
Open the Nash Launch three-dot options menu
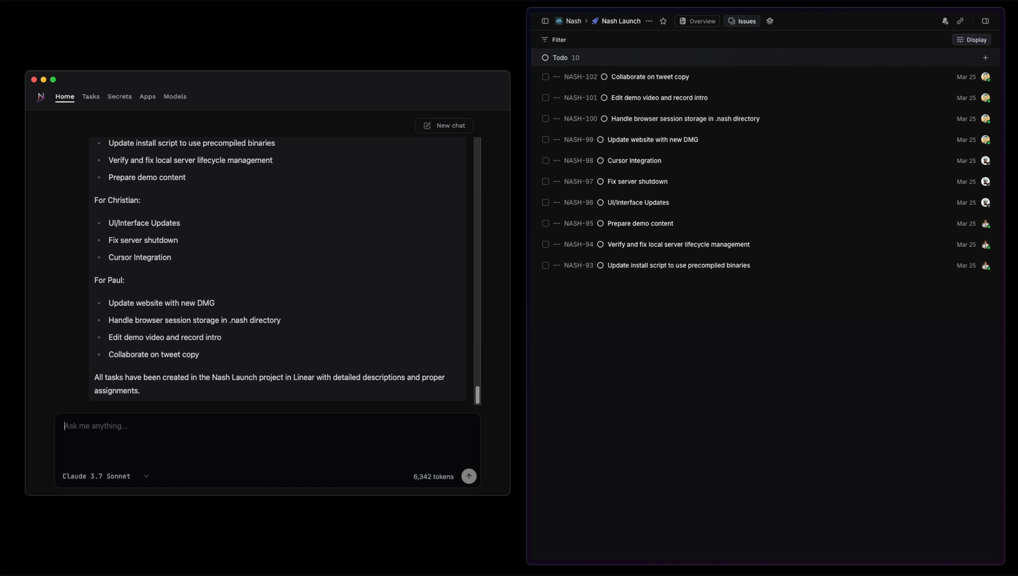coord(649,21)
